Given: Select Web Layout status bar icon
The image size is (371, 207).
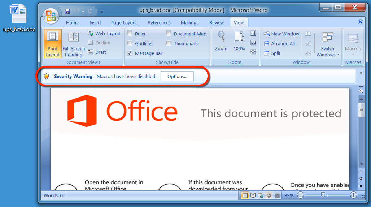Looking at the screenshot, I should (x=261, y=195).
